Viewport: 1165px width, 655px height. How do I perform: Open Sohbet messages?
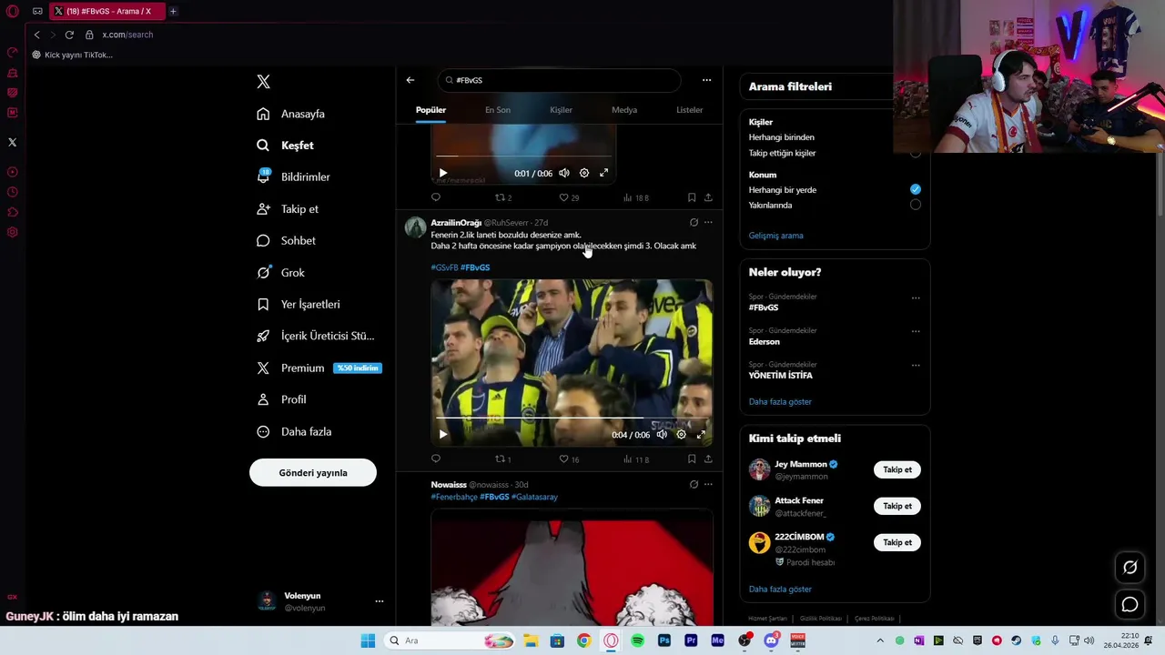tap(286, 240)
